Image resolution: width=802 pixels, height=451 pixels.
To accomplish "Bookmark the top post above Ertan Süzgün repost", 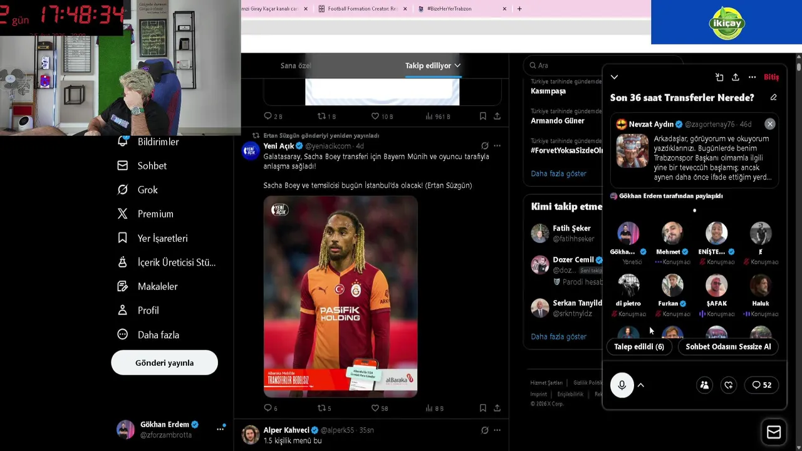I will (x=482, y=116).
